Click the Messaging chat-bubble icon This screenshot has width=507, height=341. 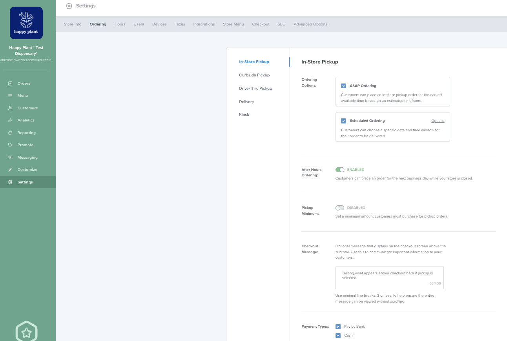tap(10, 158)
